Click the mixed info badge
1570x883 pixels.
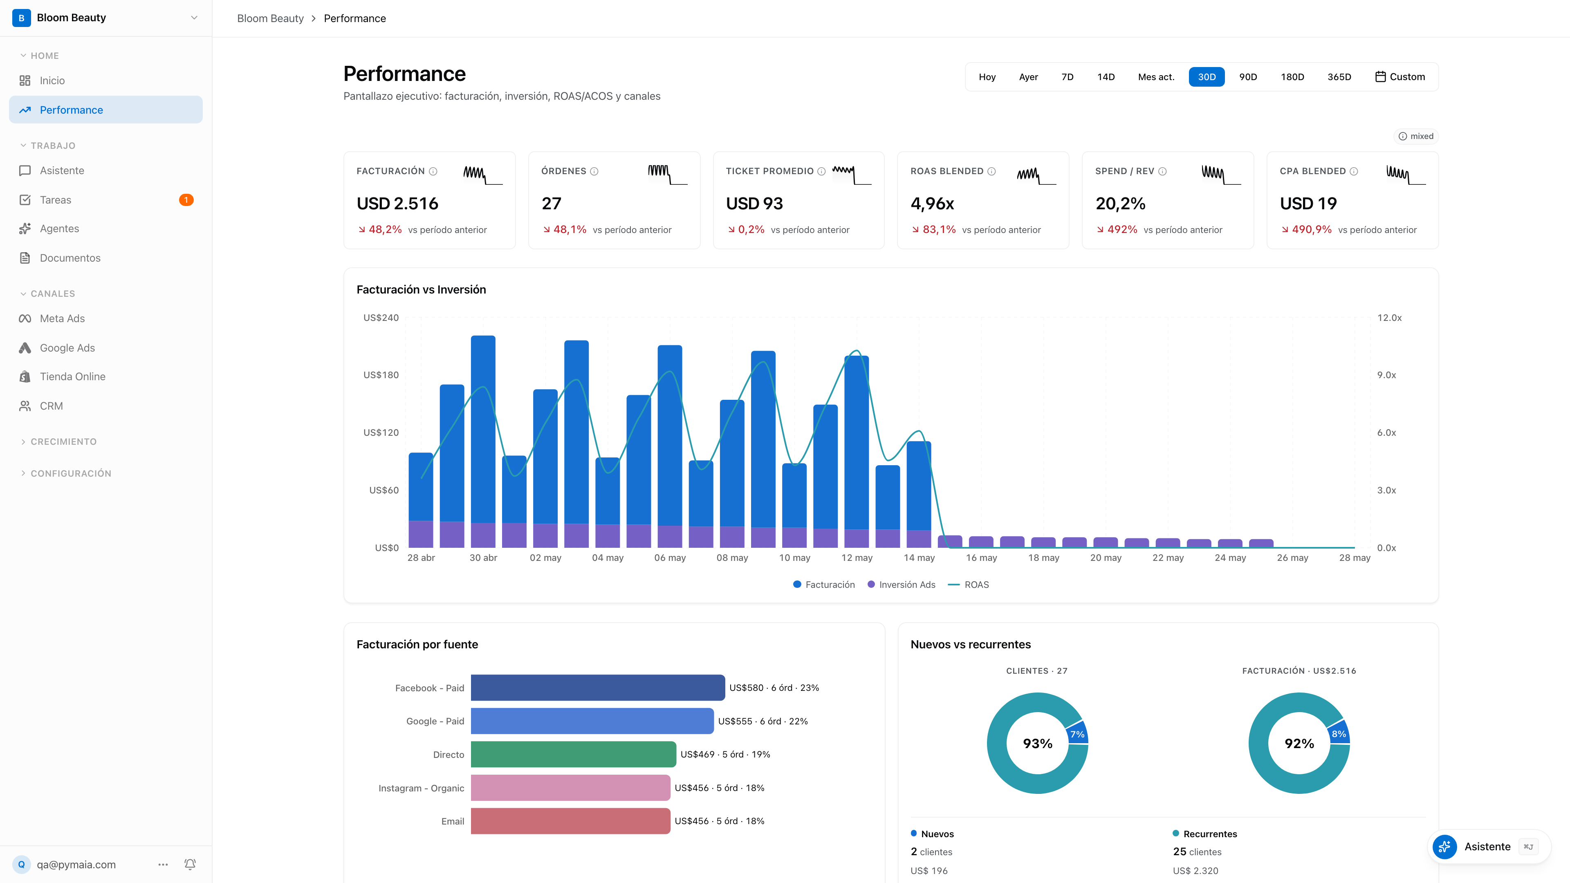coord(1416,136)
